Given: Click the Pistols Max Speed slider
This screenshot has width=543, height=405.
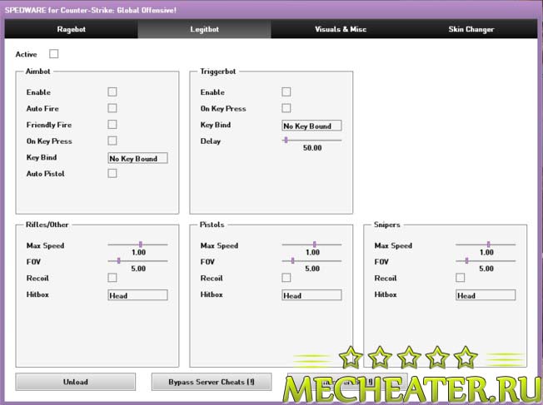Looking at the screenshot, I should 311,244.
